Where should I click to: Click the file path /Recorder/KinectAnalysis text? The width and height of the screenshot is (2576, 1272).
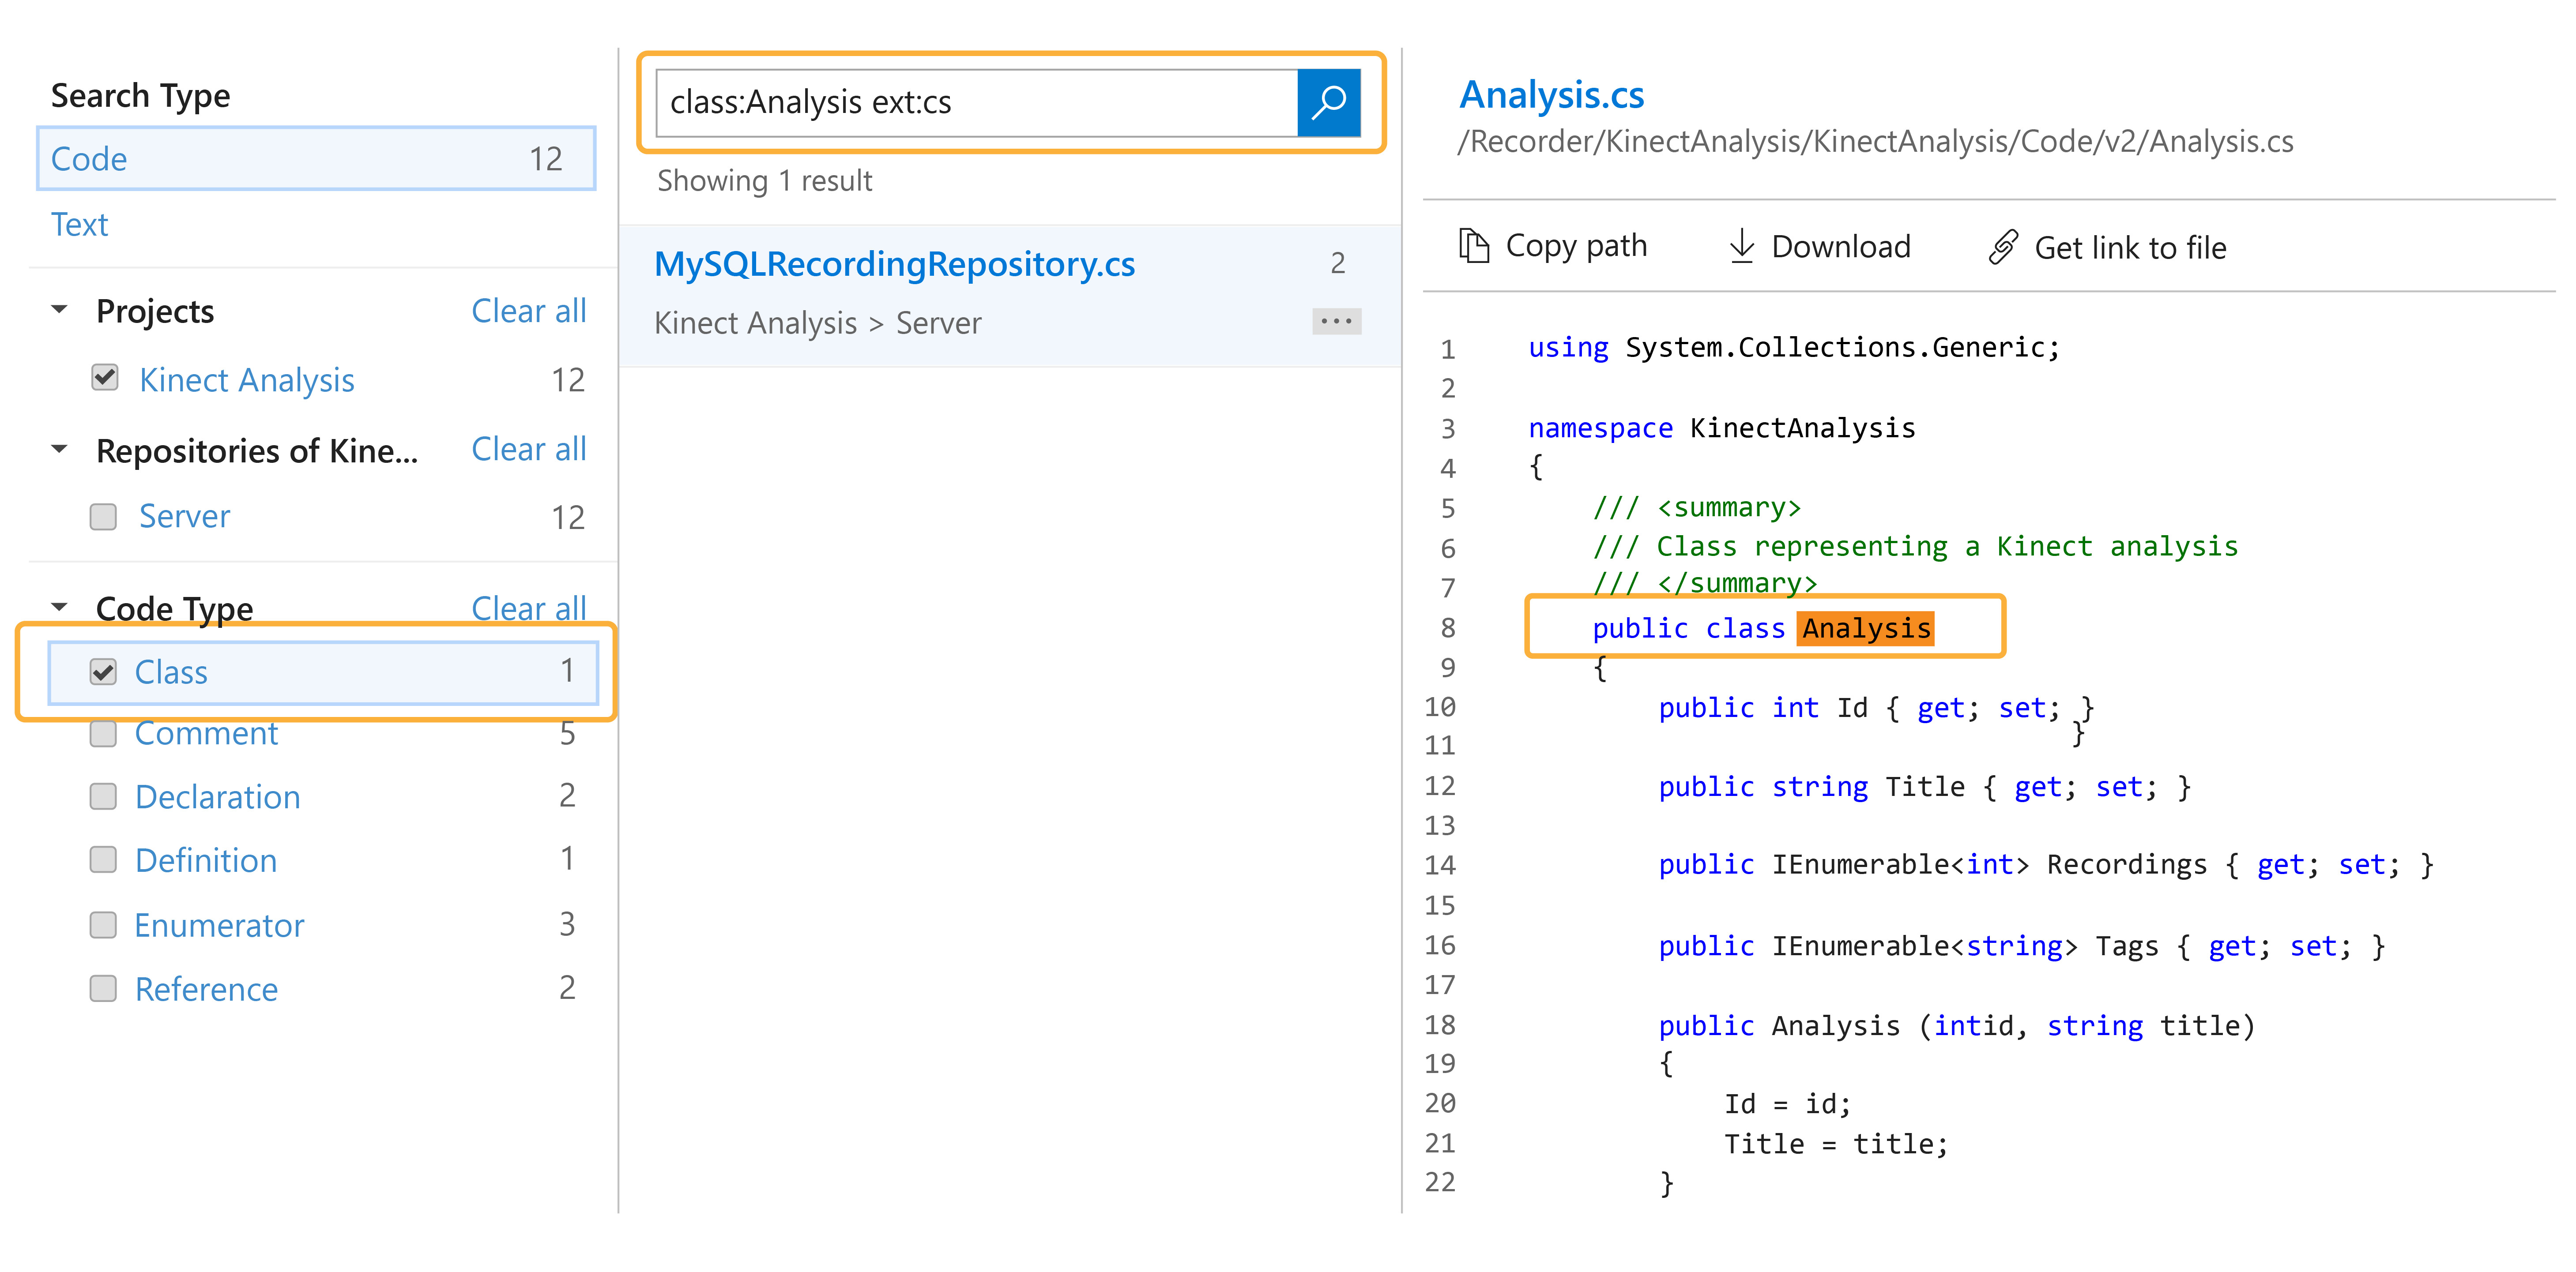click(1875, 142)
